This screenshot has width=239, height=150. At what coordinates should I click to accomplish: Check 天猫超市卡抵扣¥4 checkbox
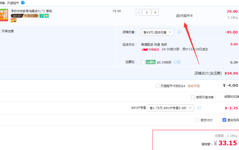pyautogui.click(x=157, y=86)
